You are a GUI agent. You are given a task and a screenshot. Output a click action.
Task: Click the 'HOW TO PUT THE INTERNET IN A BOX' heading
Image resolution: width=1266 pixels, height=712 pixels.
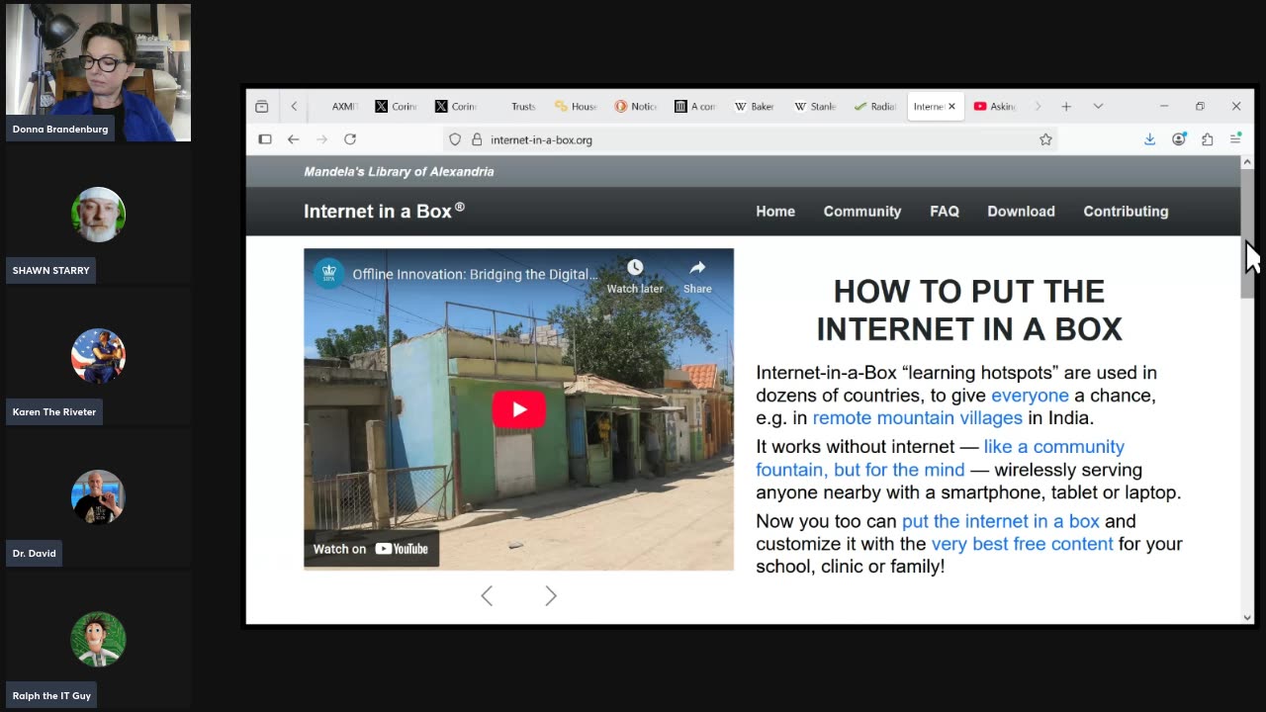pyautogui.click(x=969, y=310)
